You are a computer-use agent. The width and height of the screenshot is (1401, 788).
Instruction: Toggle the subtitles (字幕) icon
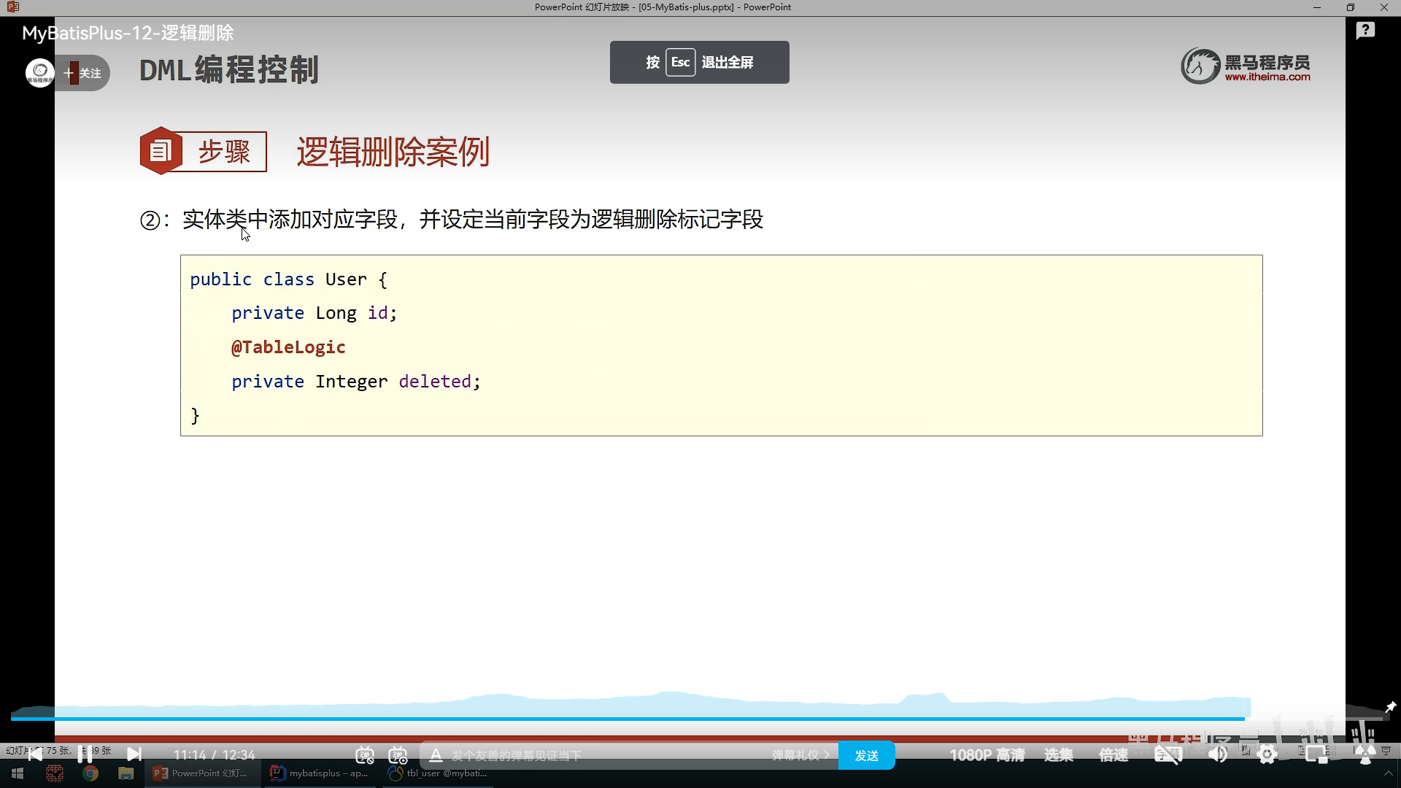point(1167,755)
